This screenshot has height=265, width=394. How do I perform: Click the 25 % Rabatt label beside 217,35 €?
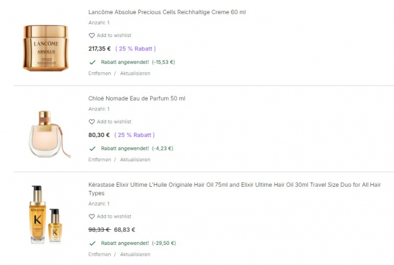point(135,49)
